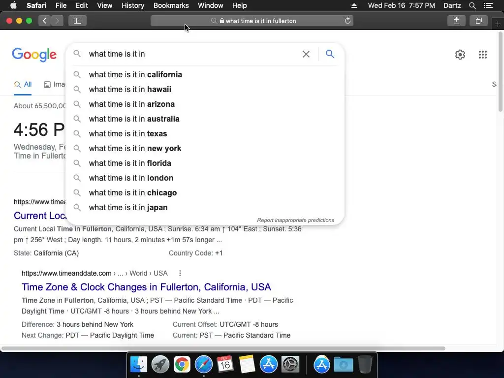Choose suggestion 'what time is it in new york'

(x=205, y=149)
